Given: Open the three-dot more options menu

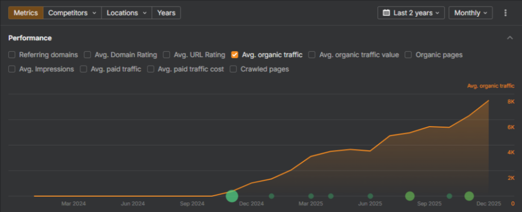Looking at the screenshot, I should (505, 13).
